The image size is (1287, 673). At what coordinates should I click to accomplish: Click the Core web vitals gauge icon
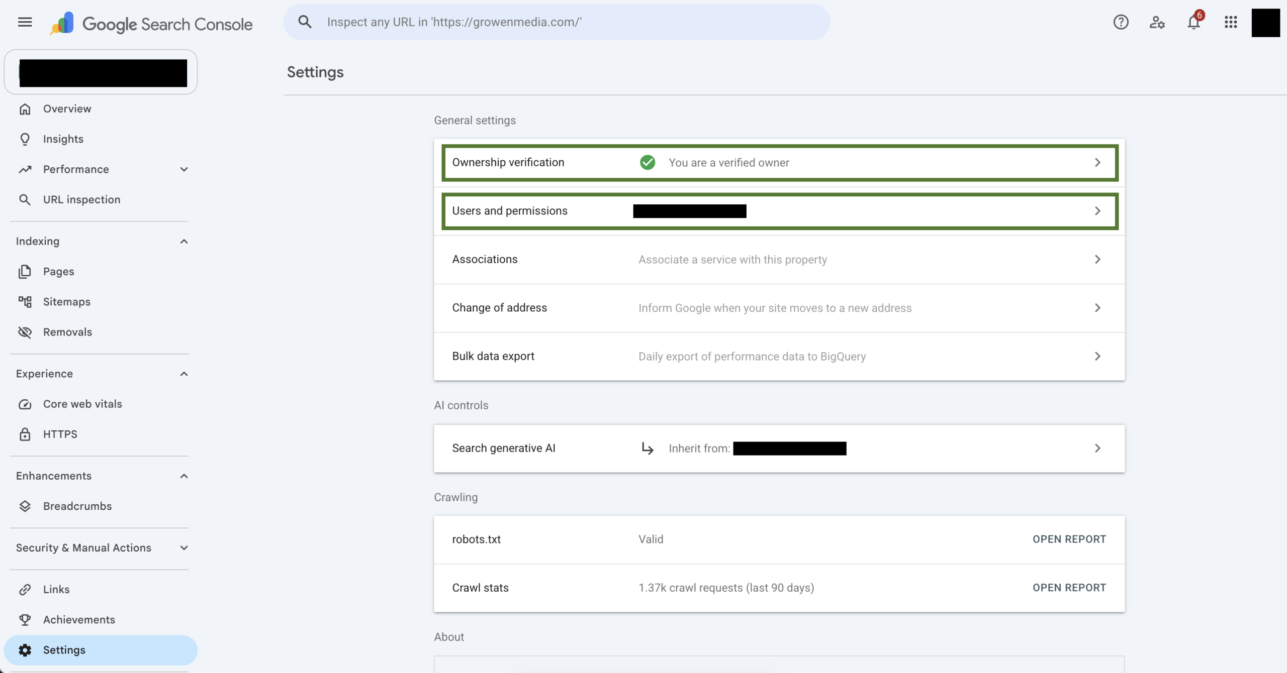[x=25, y=404]
